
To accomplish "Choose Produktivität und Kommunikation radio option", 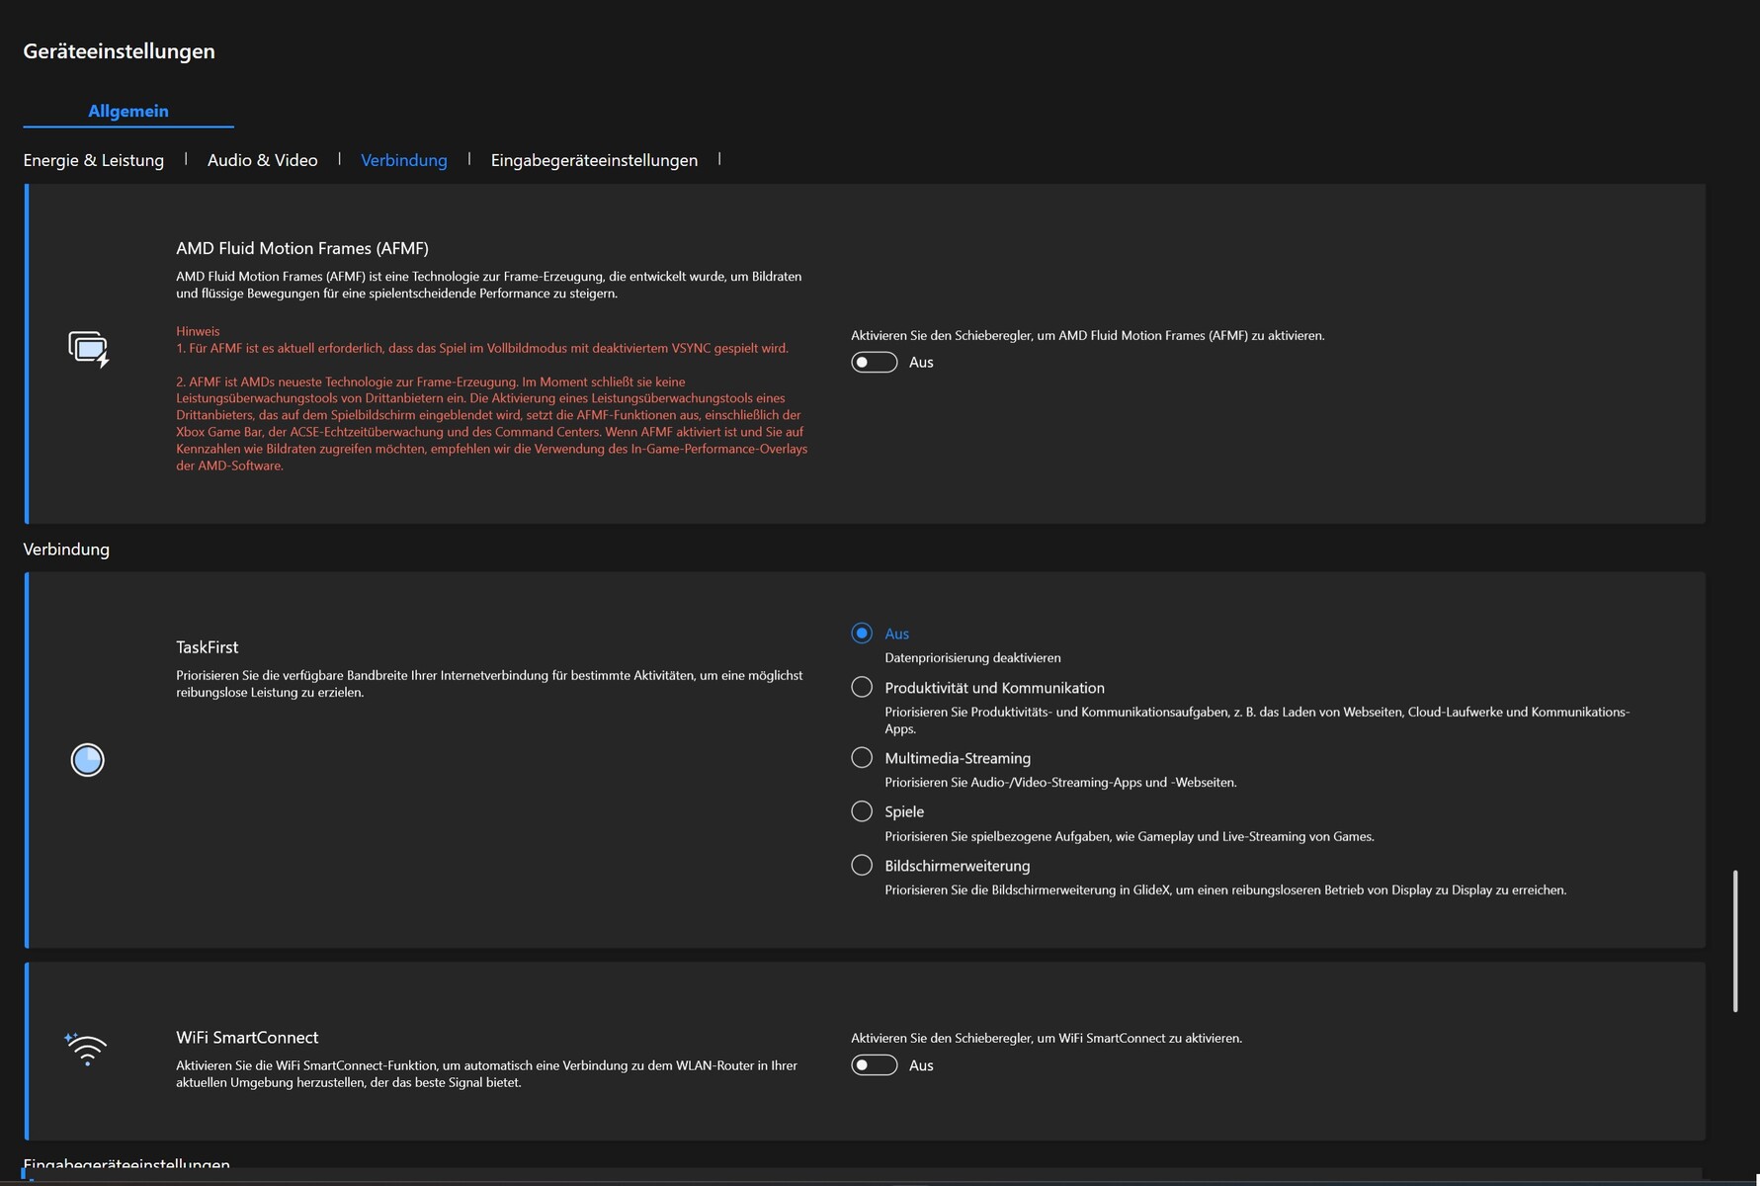I will (862, 687).
